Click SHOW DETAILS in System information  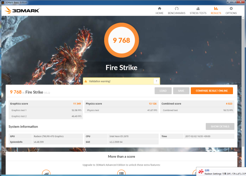point(220,126)
